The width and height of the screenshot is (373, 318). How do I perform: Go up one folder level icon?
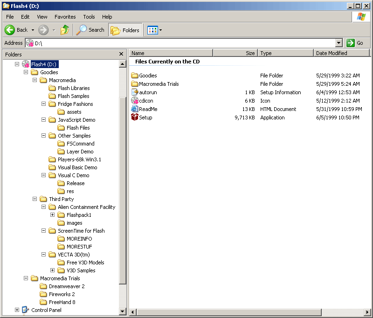pyautogui.click(x=65, y=30)
